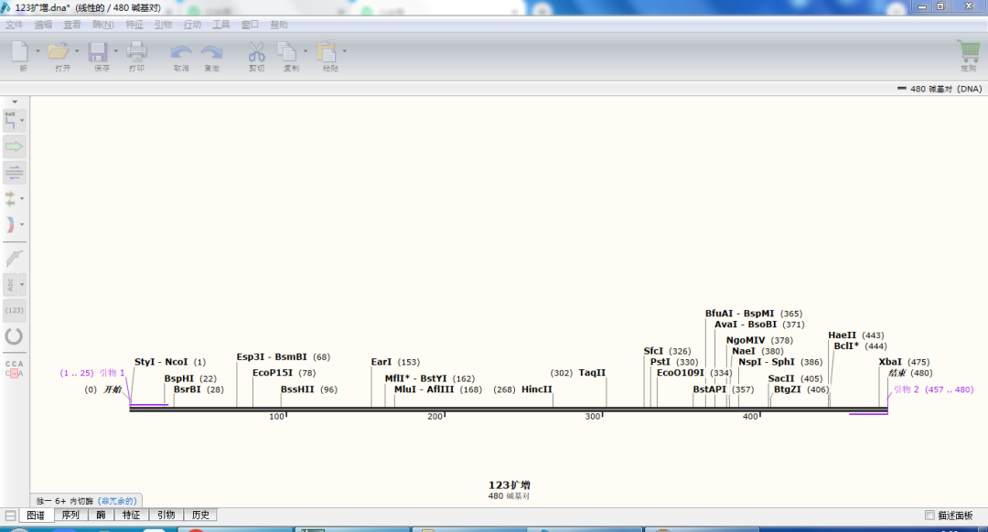This screenshot has height=532, width=988.
Task: Expand the dropdown beside the Abc icon
Action: click(x=22, y=284)
